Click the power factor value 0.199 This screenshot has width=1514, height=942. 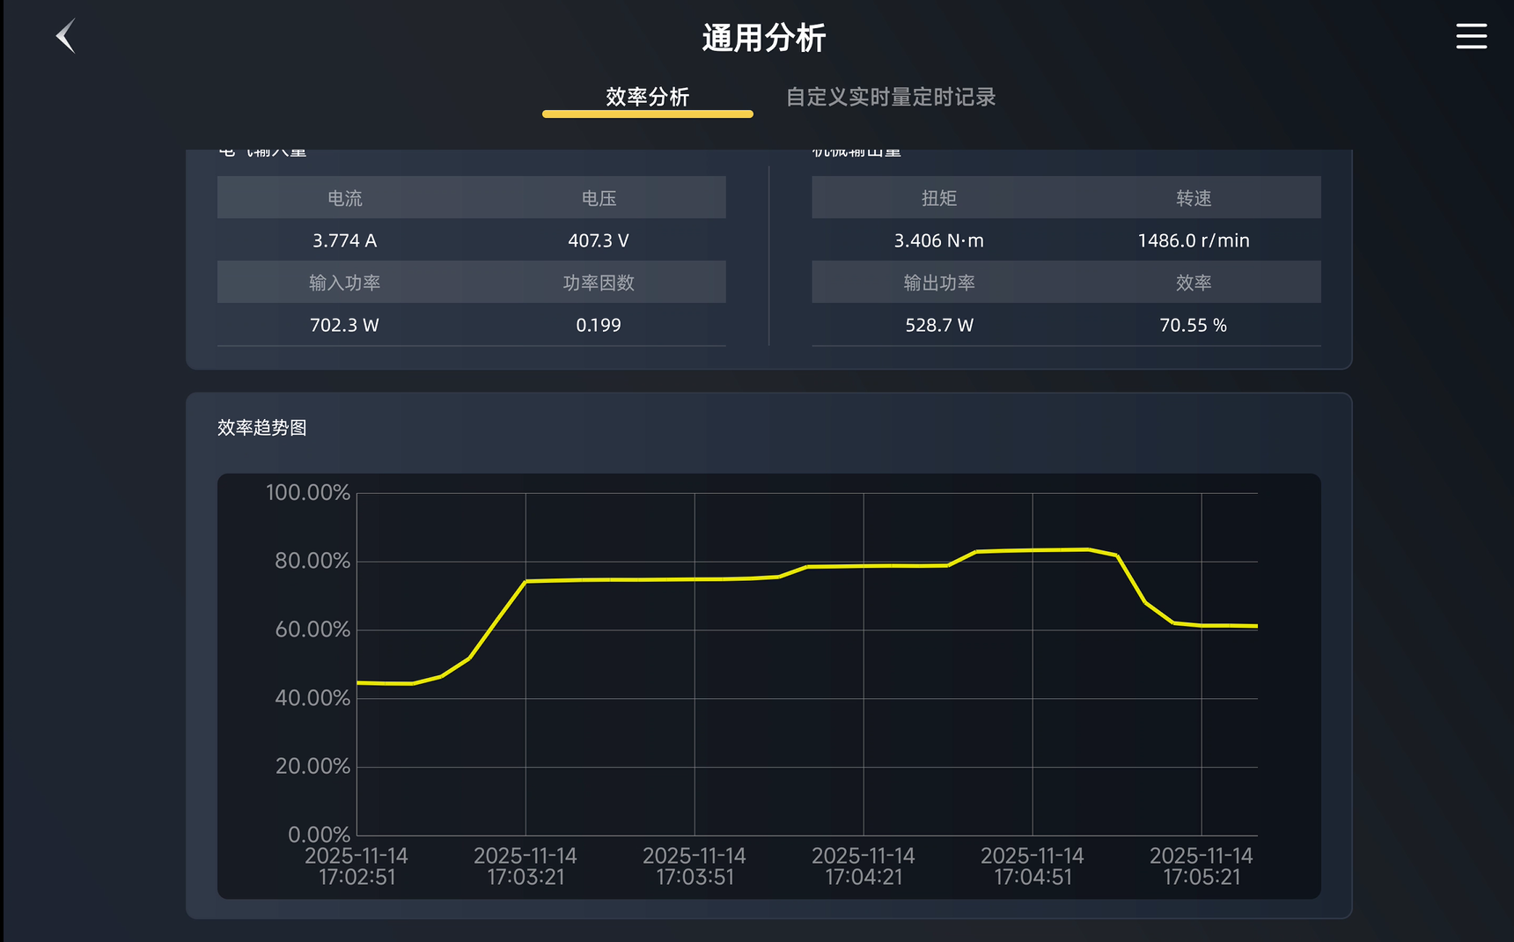(599, 325)
